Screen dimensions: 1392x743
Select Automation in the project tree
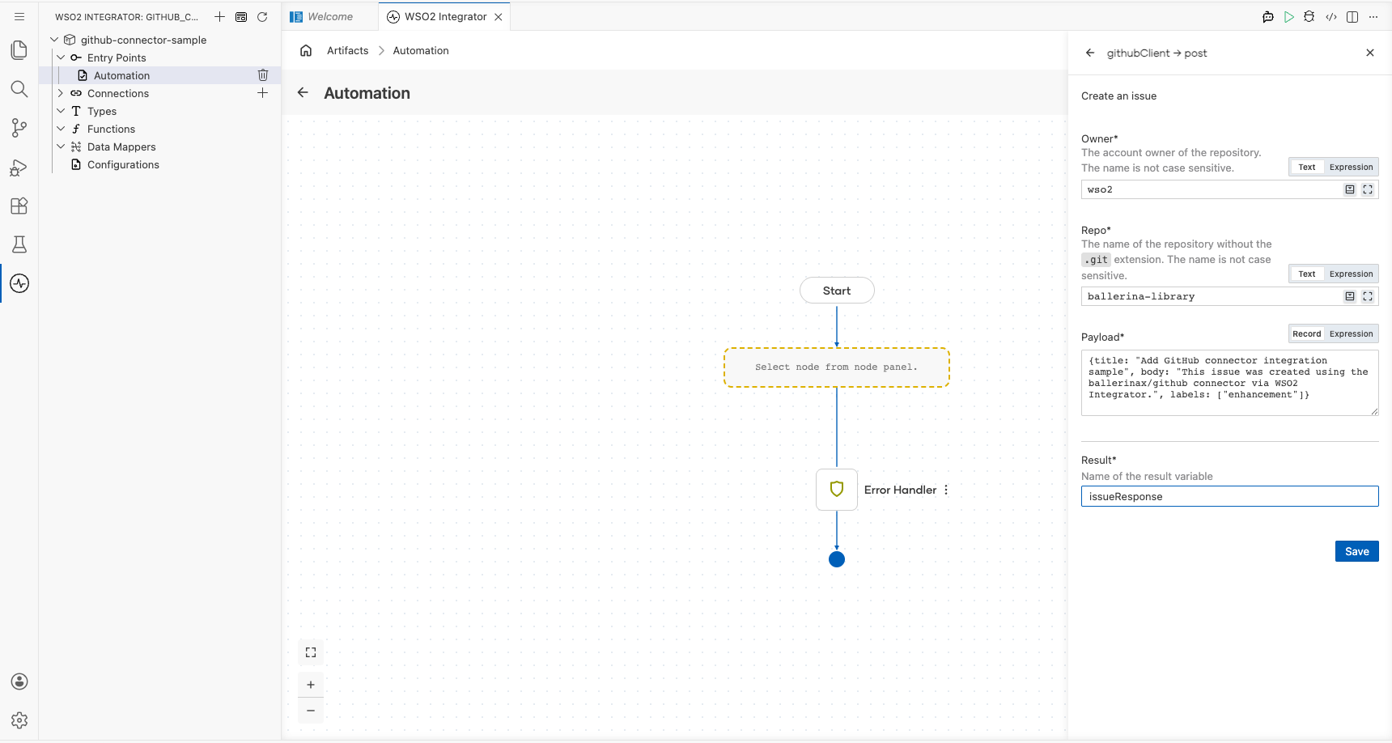121,75
